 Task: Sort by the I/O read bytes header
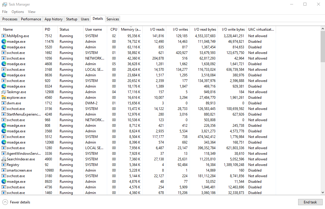204,29
